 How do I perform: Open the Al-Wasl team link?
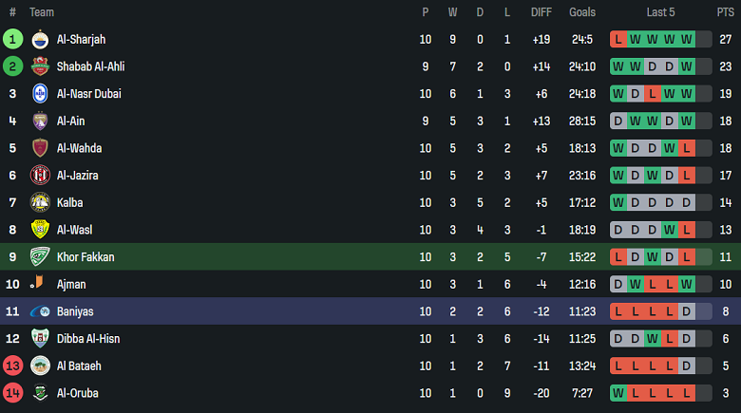(x=75, y=230)
